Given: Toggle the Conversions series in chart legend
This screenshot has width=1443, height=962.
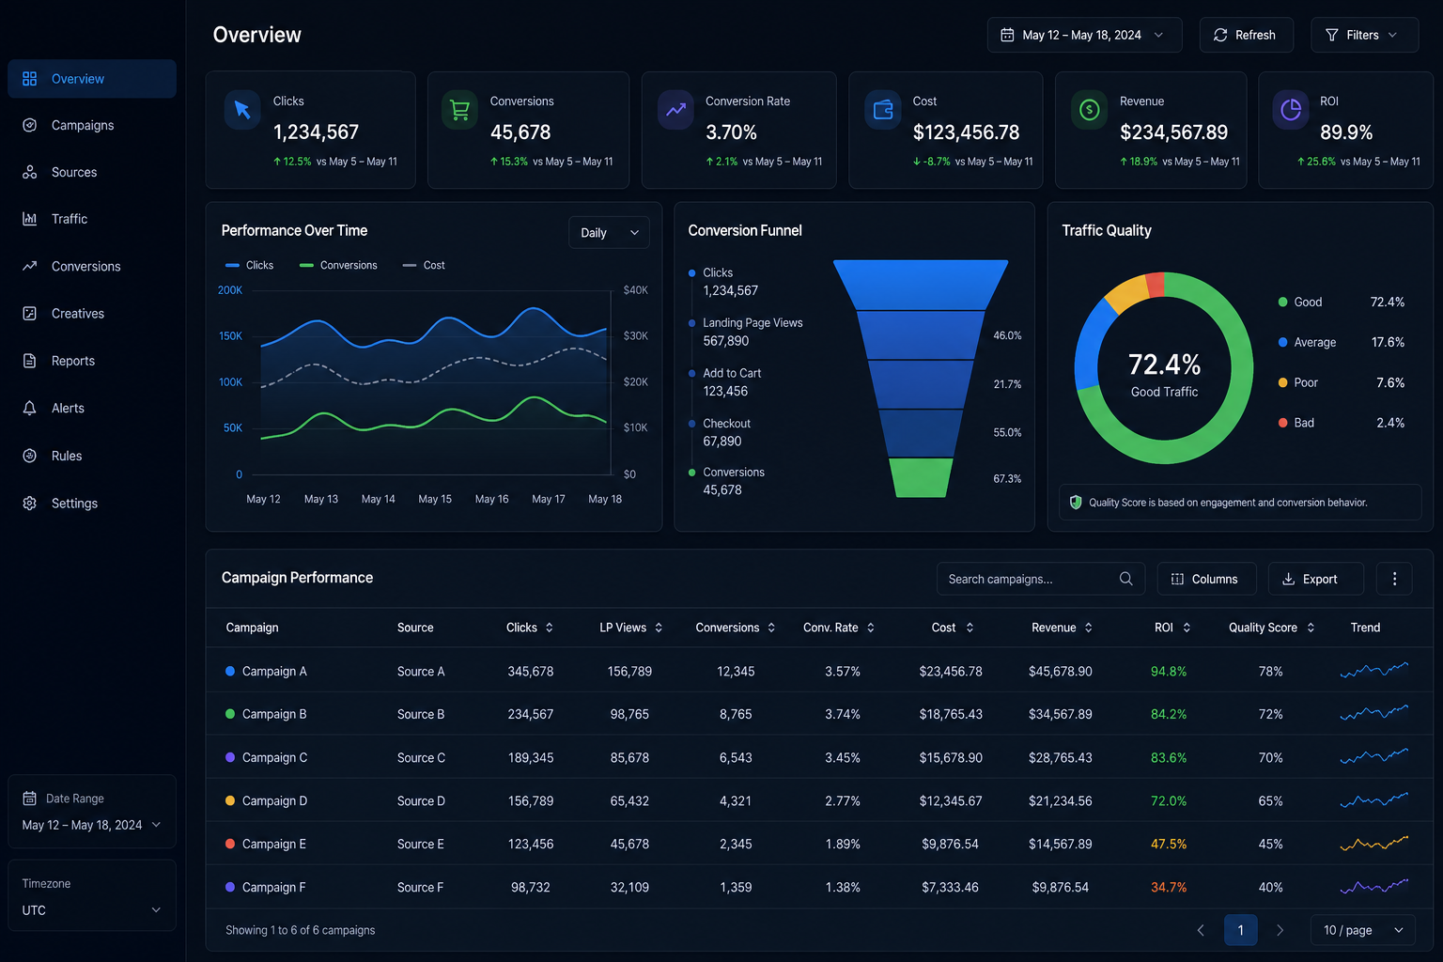Looking at the screenshot, I should click(x=338, y=266).
